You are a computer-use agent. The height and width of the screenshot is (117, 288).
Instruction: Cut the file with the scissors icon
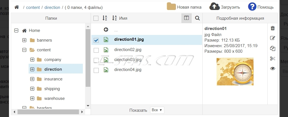tap(273, 58)
